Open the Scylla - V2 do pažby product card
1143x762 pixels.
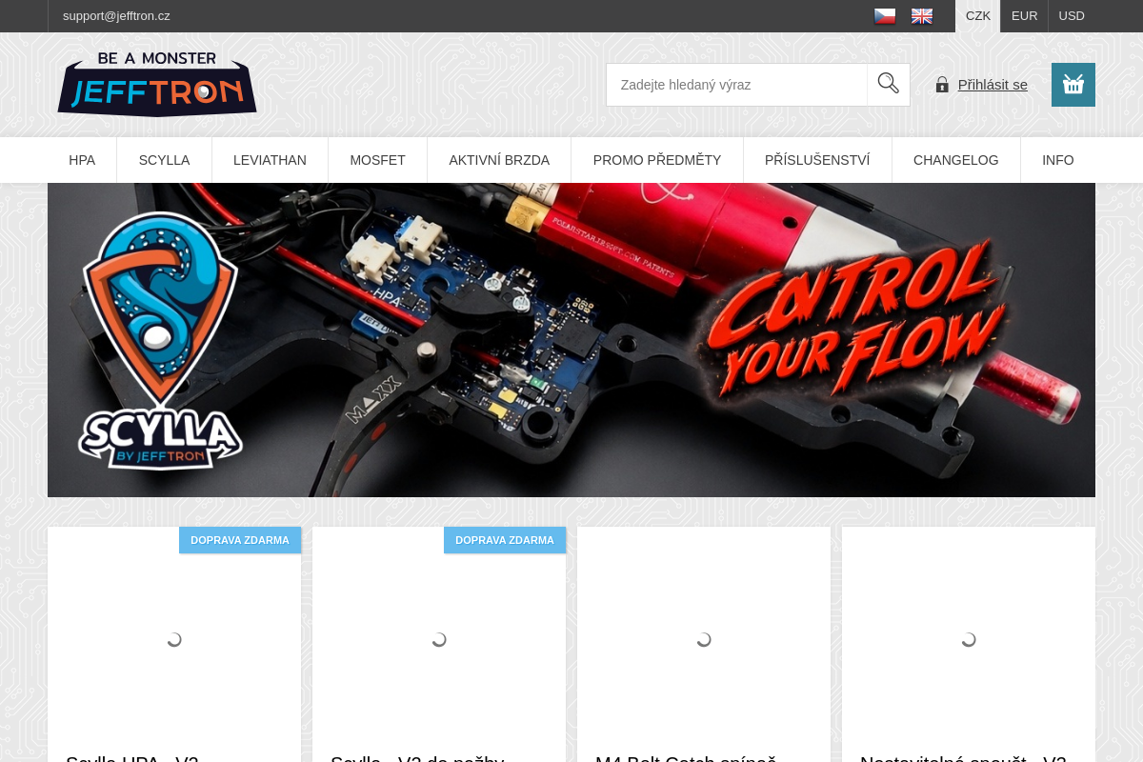click(x=439, y=645)
